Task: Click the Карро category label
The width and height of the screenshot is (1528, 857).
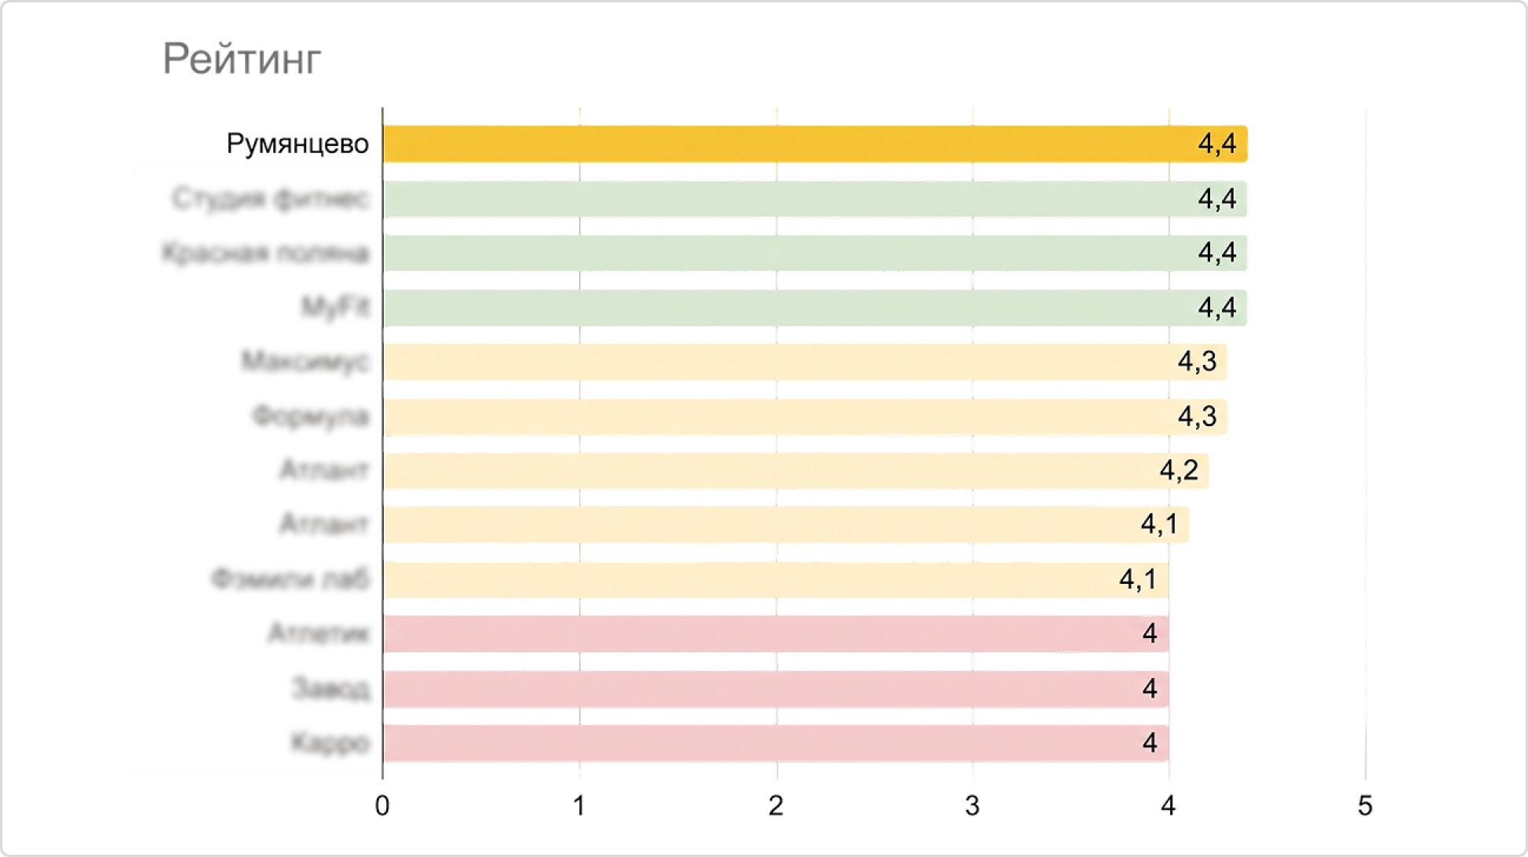Action: pos(330,742)
